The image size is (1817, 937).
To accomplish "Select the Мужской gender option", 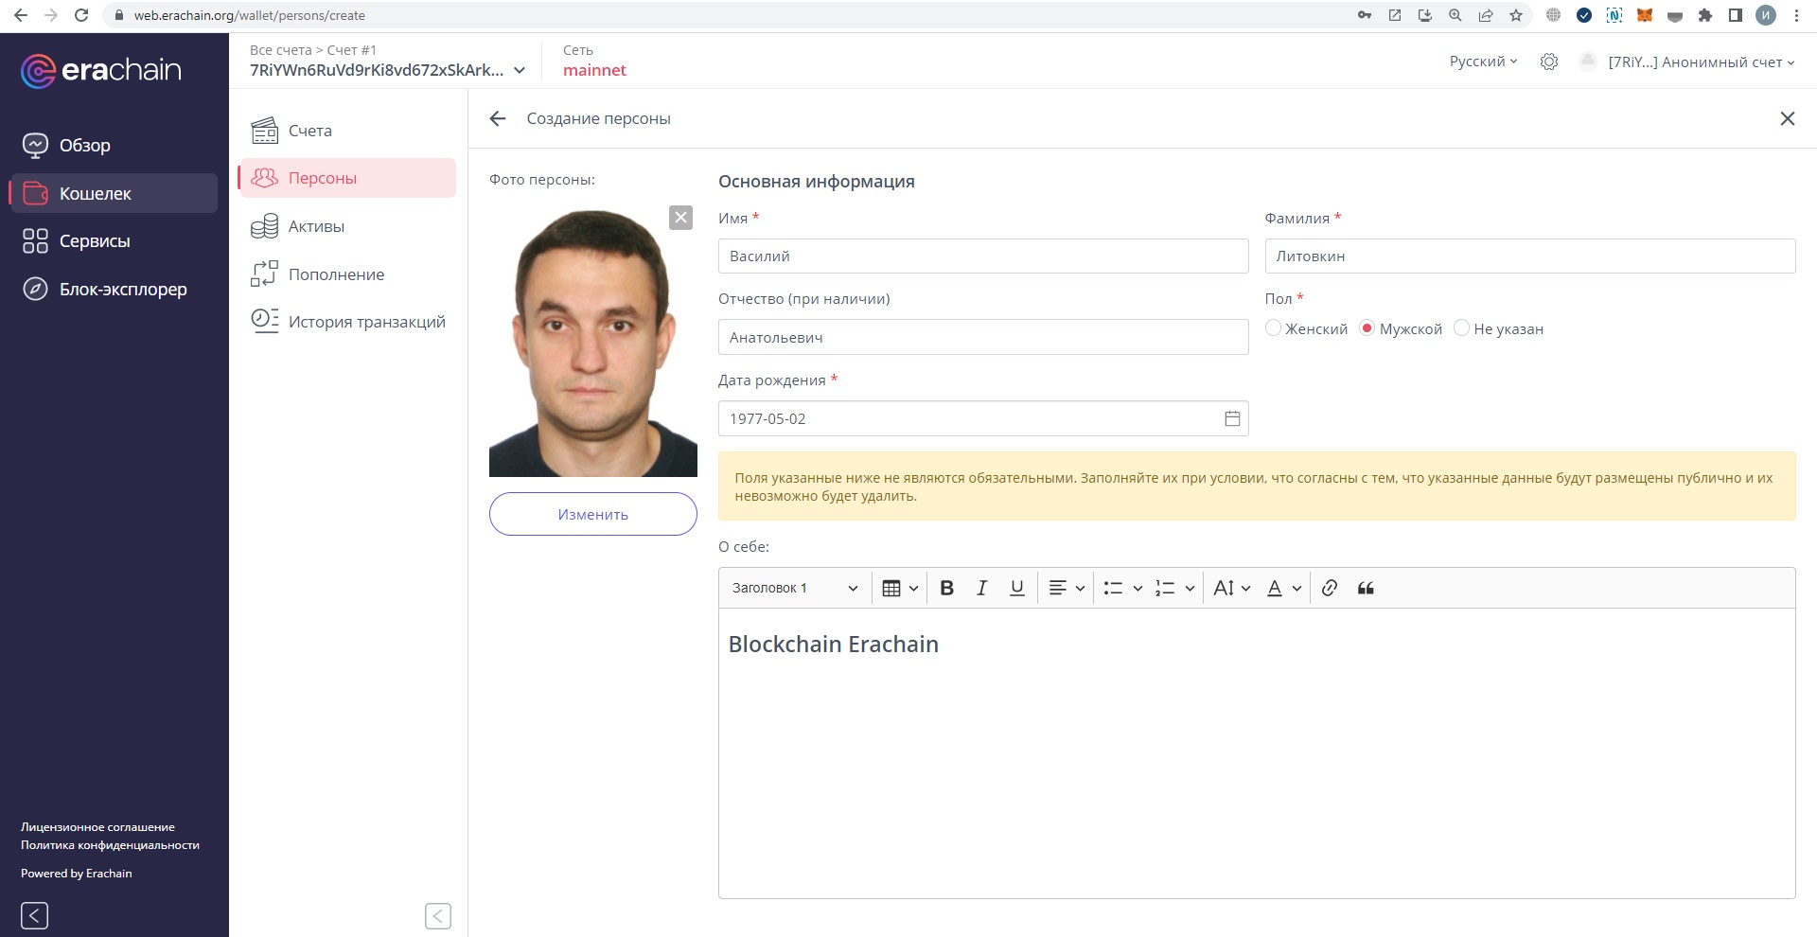I will (x=1367, y=328).
